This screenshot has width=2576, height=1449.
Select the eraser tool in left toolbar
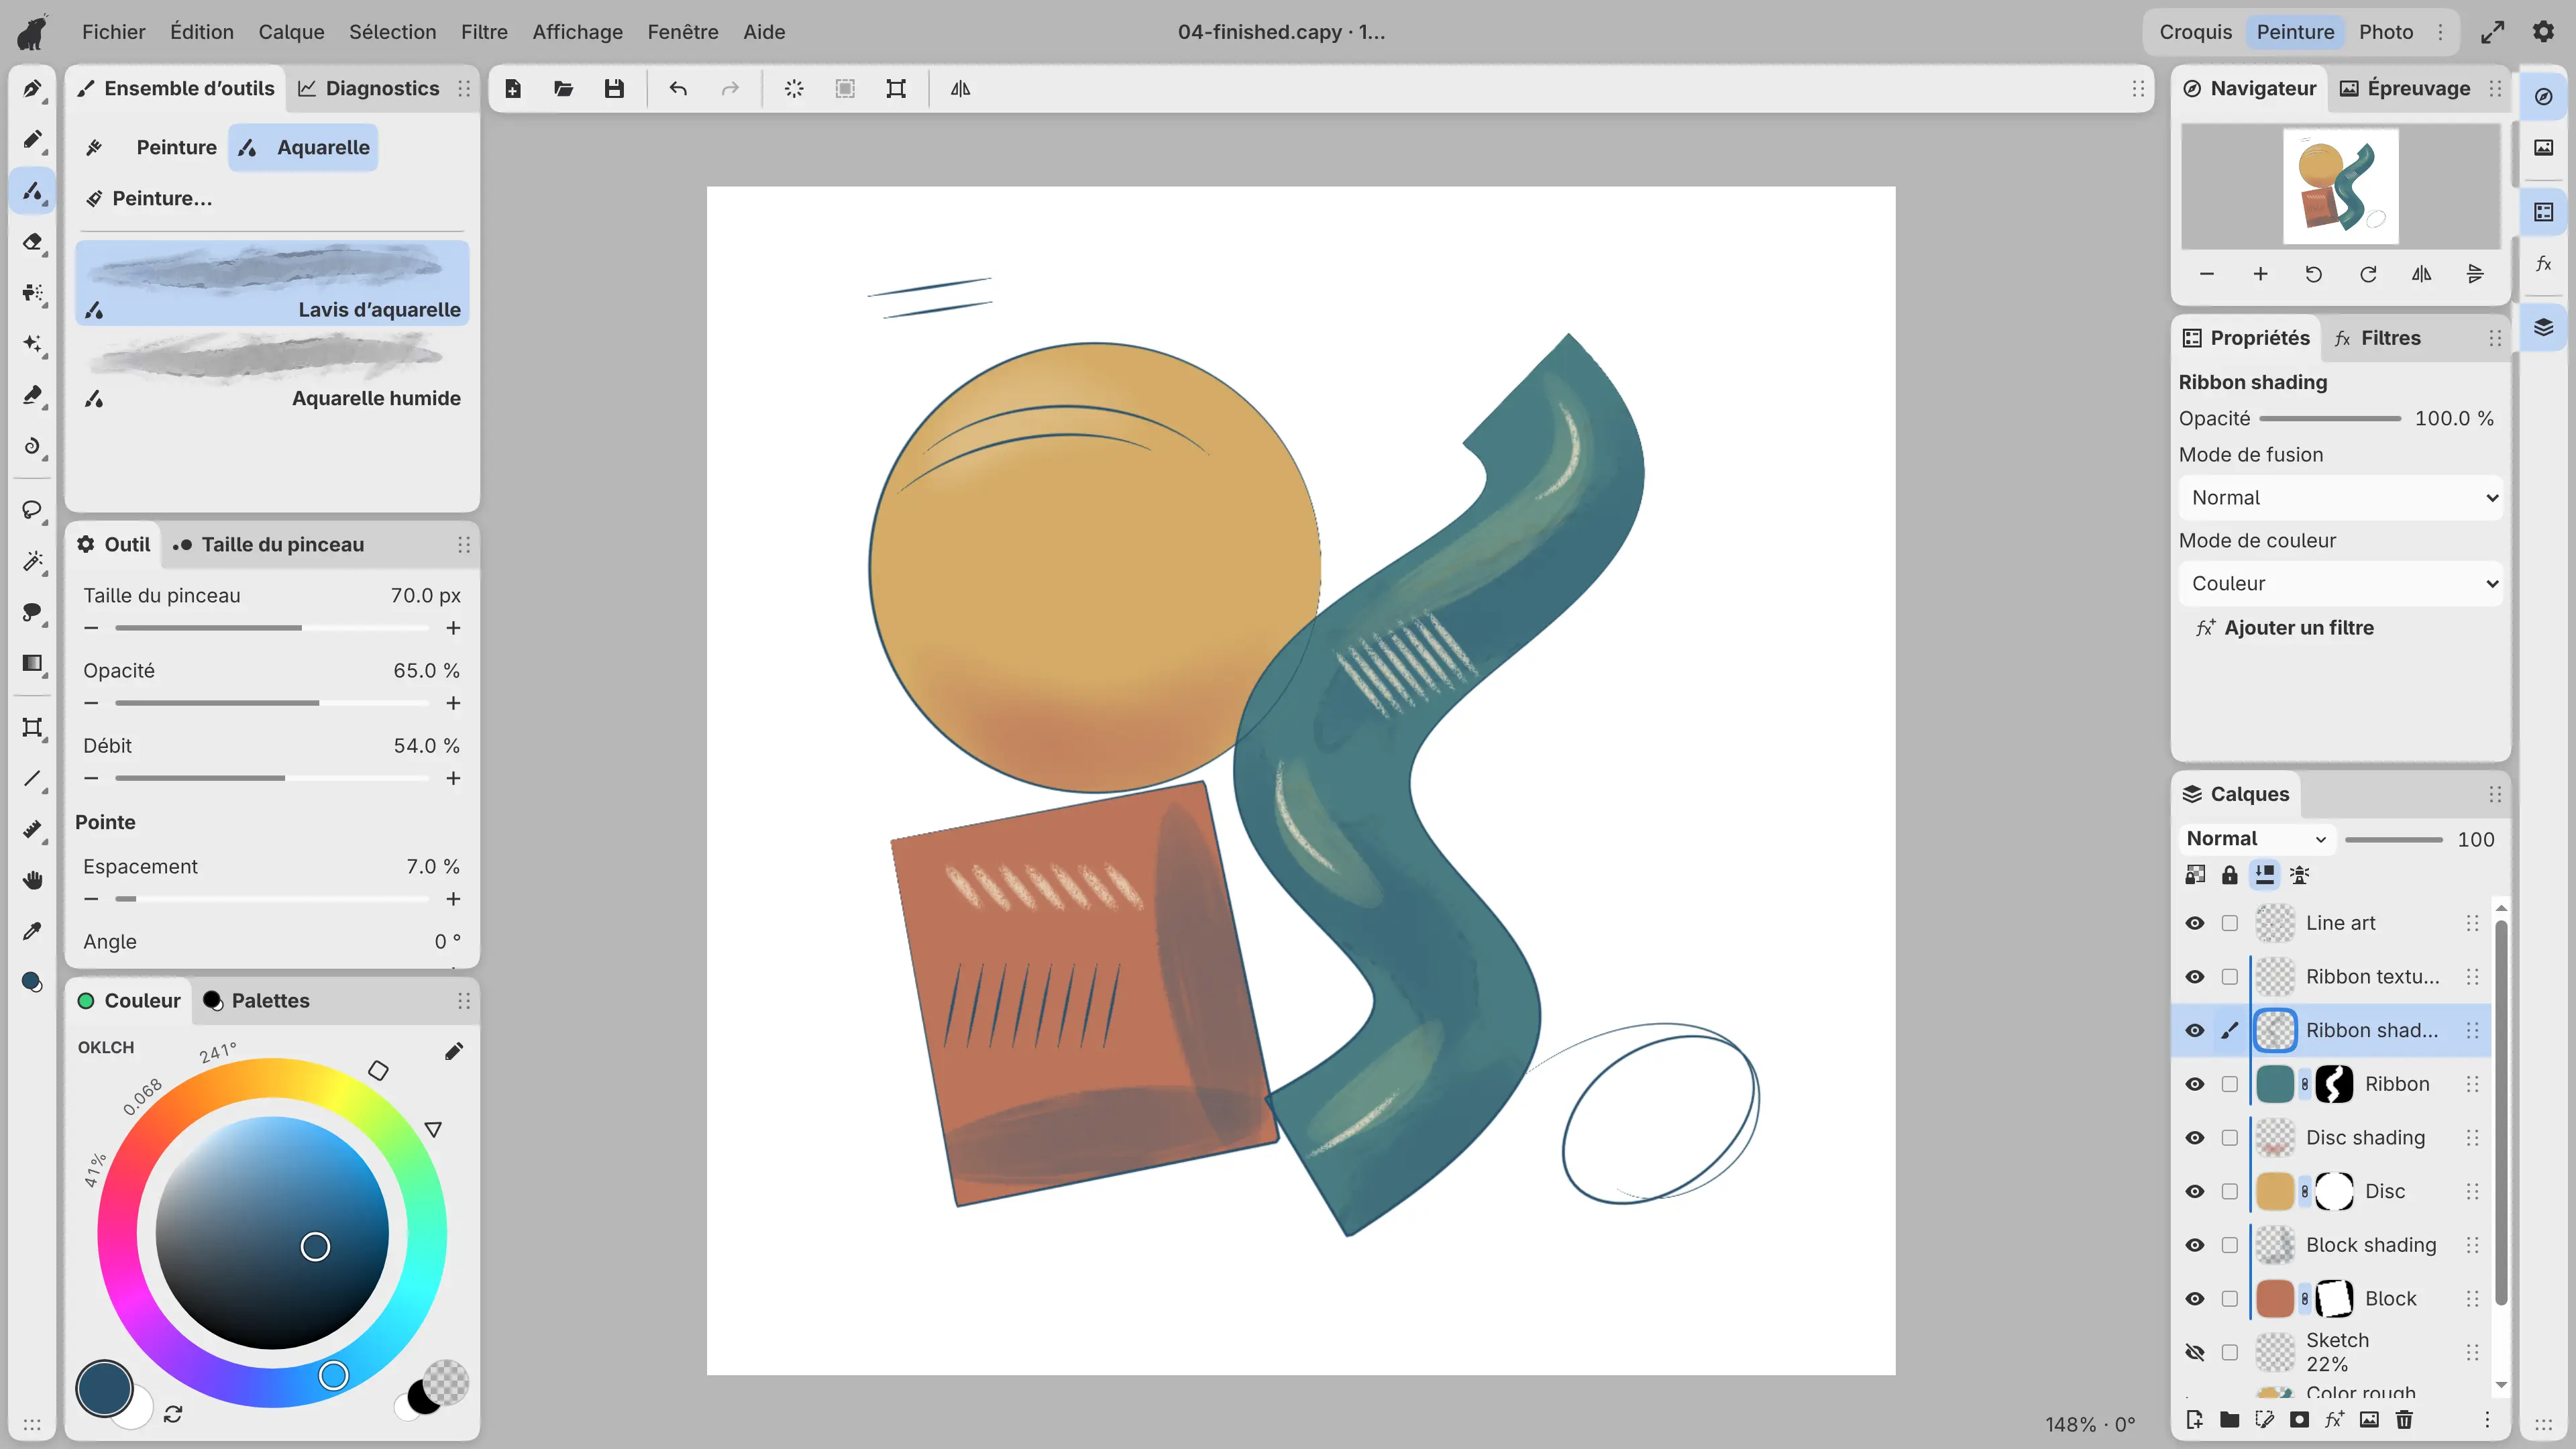pos(32,242)
